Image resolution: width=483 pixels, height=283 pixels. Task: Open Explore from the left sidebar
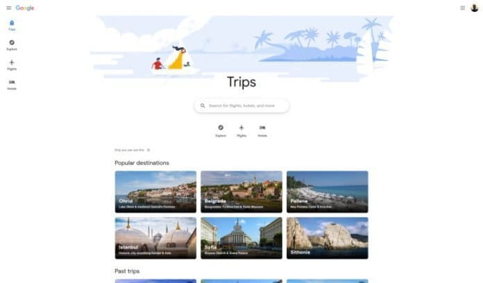click(12, 45)
